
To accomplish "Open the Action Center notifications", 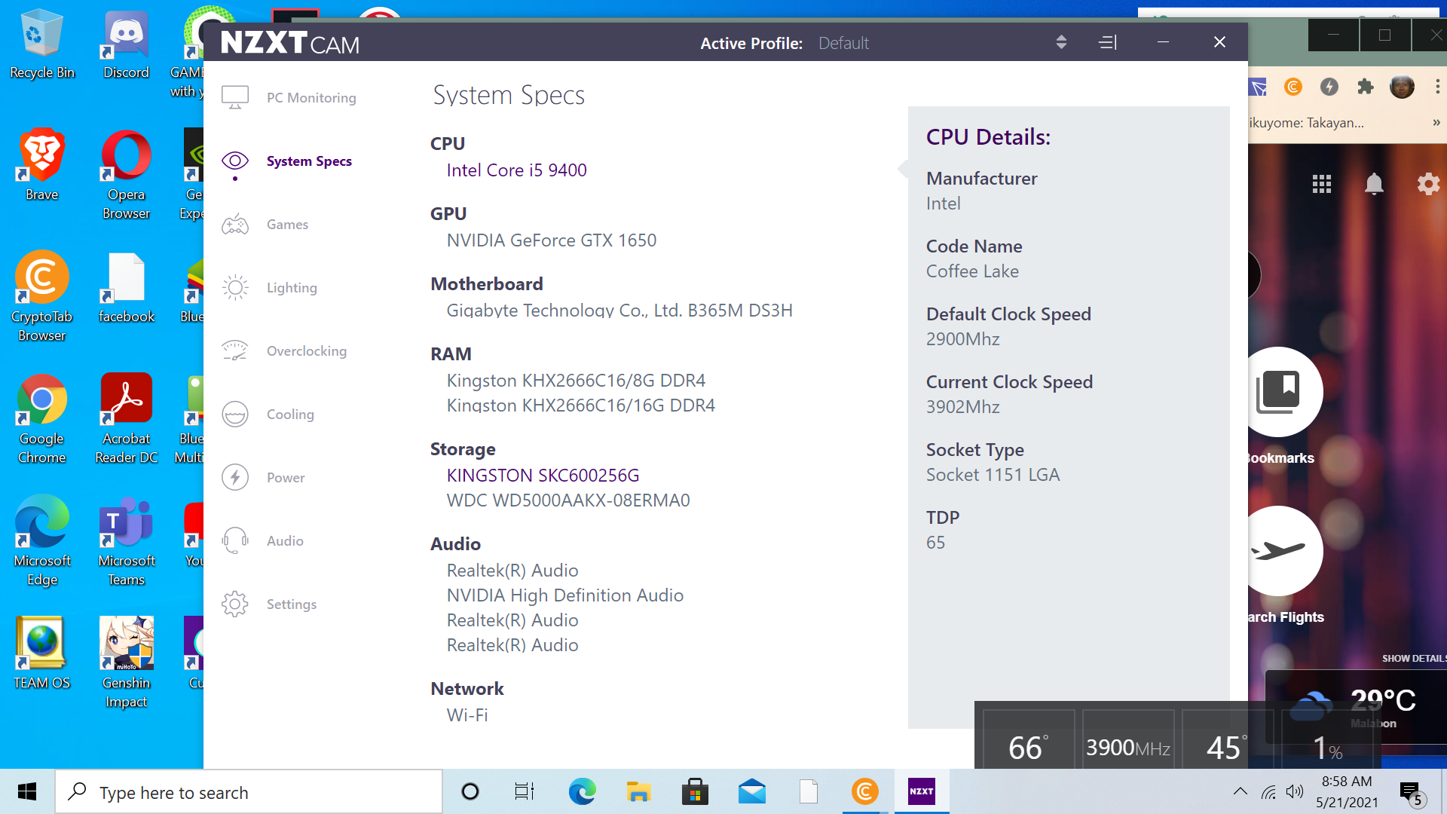I will [x=1411, y=793].
